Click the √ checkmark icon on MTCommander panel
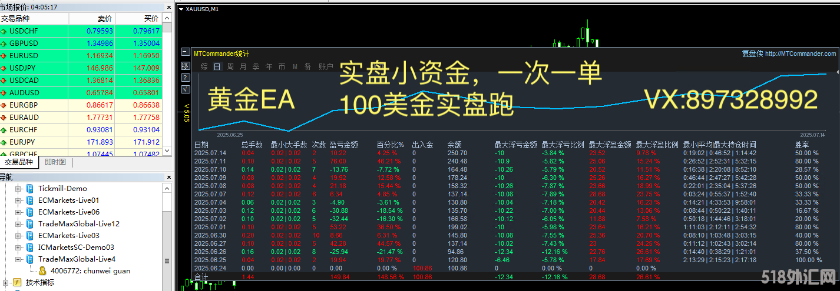This screenshot has height=291, width=840. click(x=186, y=89)
